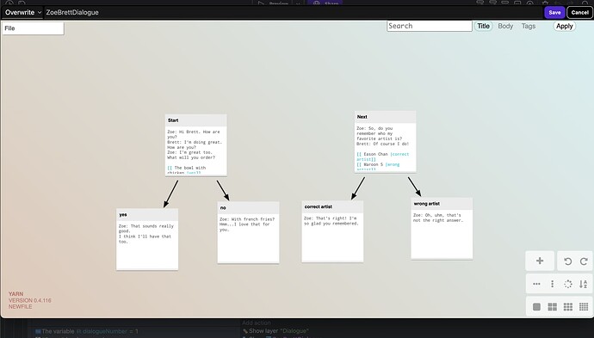This screenshot has width=594, height=338.
Task: Apply the search filter
Action: pos(564,26)
